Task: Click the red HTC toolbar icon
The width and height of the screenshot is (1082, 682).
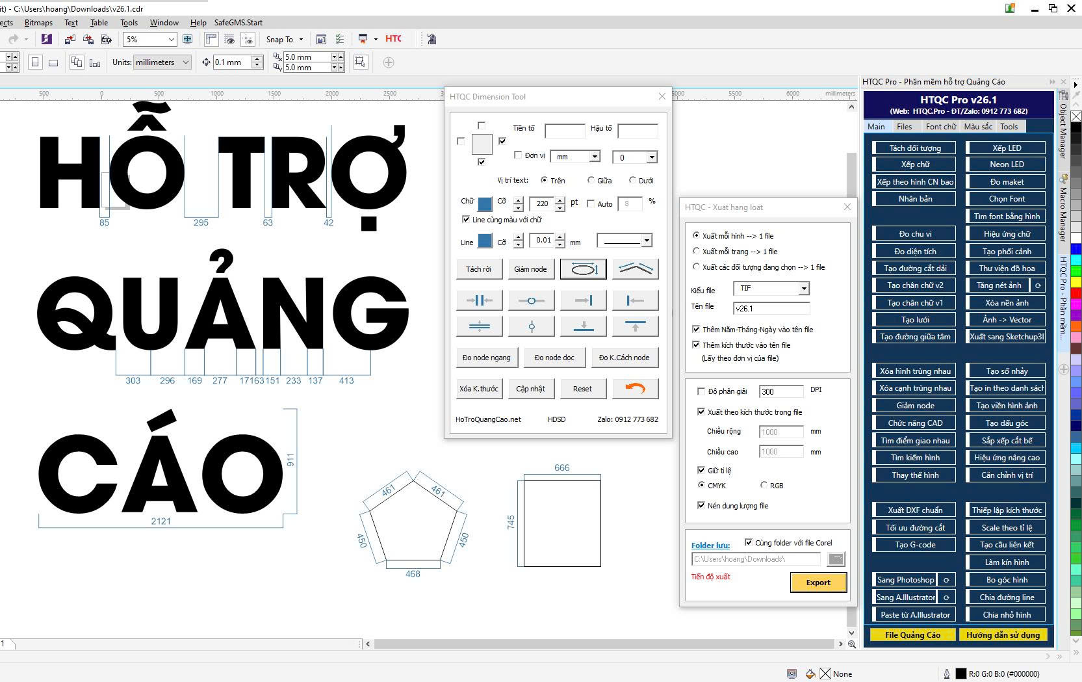Action: [x=393, y=39]
